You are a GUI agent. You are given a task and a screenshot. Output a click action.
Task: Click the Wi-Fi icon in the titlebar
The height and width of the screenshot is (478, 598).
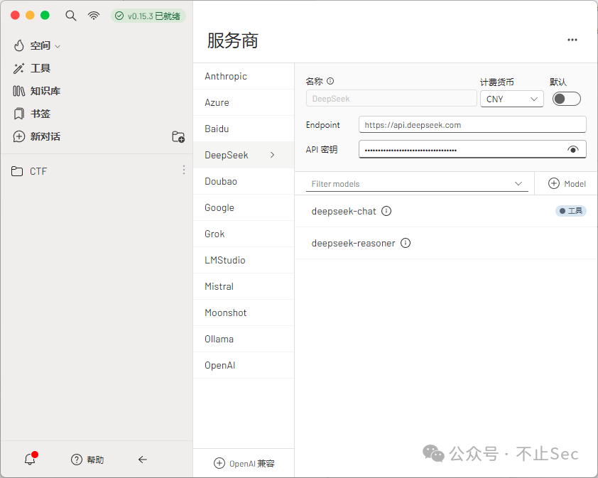coord(94,15)
